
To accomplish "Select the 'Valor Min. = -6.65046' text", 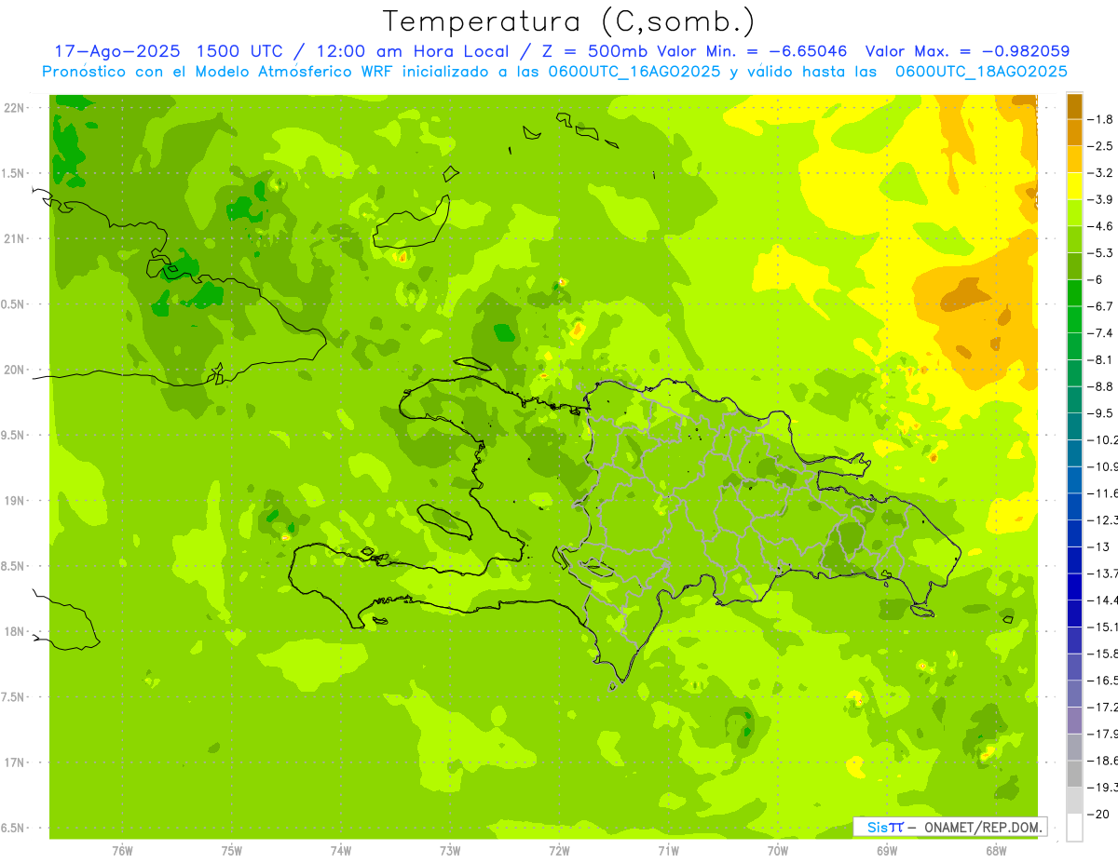I will 752,51.
